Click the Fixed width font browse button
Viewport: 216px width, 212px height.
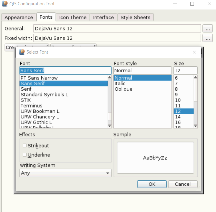click(207, 38)
